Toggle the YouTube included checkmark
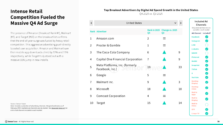Screen dimensions: 223x125 [207, 77]
